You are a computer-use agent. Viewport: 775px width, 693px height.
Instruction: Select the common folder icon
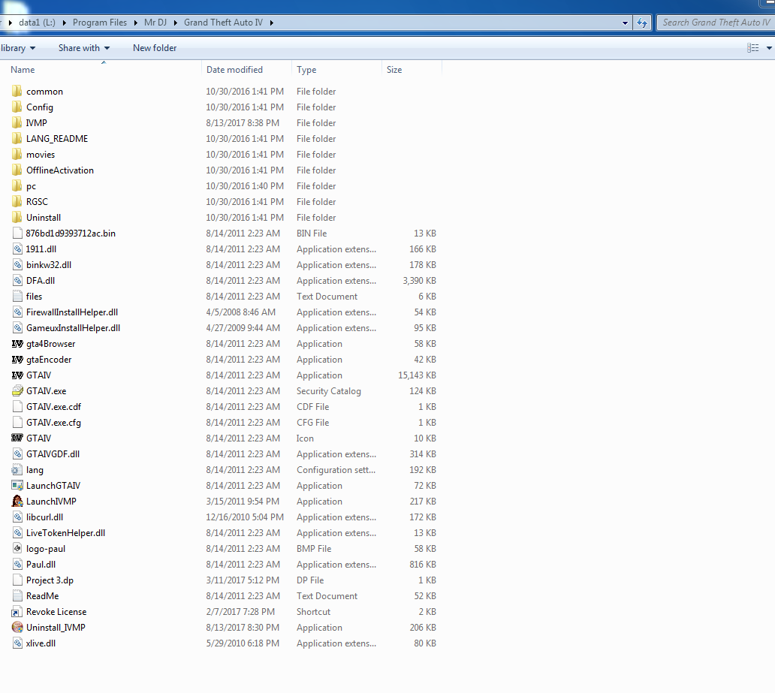[17, 91]
